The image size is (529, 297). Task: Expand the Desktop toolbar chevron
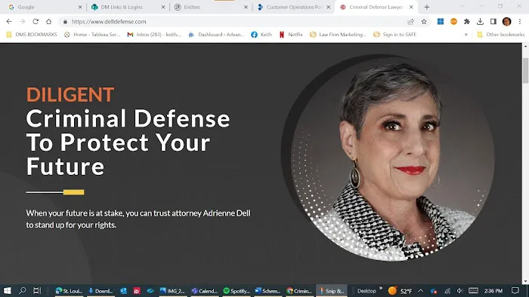pos(381,289)
